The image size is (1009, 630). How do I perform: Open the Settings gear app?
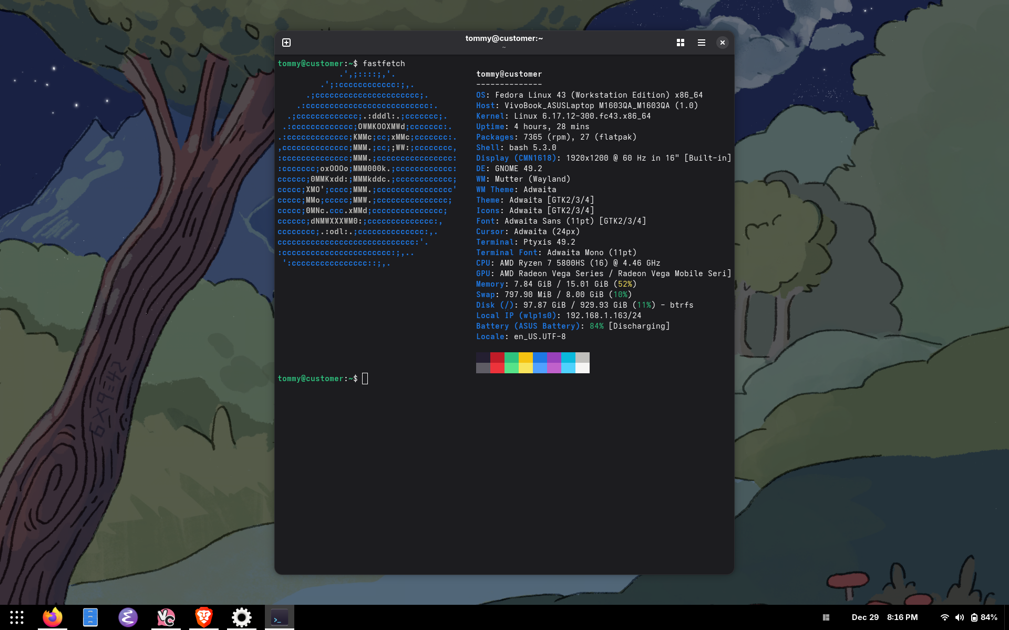(242, 617)
